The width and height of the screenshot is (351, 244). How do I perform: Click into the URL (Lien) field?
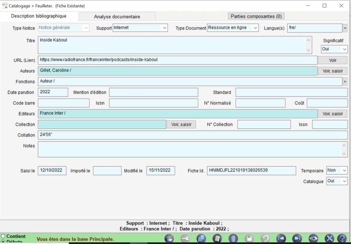pyautogui.click(x=178, y=60)
